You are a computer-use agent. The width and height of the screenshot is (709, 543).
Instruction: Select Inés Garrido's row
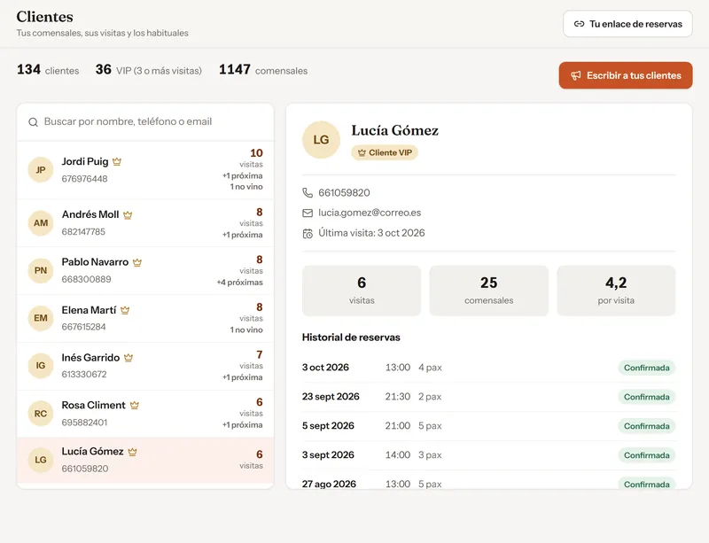tap(145, 366)
